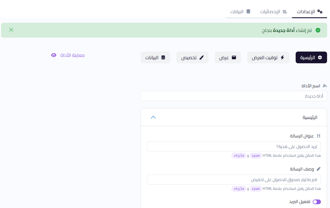Image resolution: width=330 pixels, height=208 pixels.
Task: Click the lightning bolt icon in توقيت العرض
Action: [x=282, y=57]
